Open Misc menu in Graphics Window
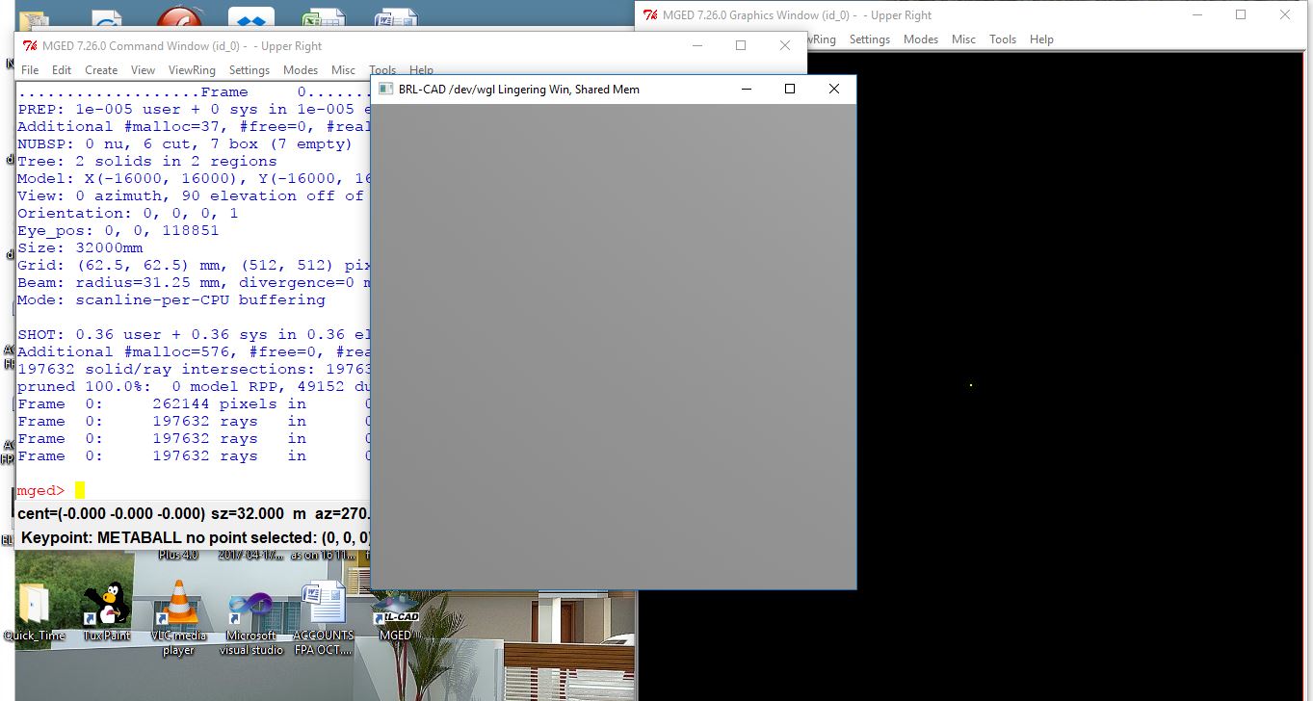The width and height of the screenshot is (1313, 701). (x=963, y=39)
